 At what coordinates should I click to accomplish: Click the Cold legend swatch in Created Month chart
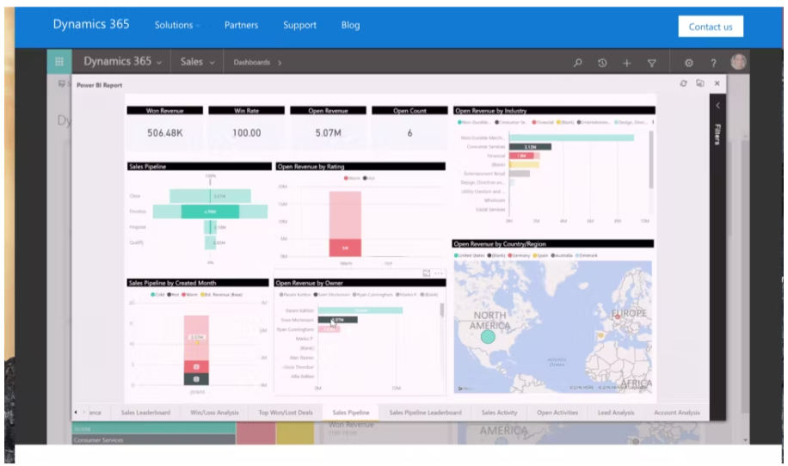[x=153, y=295]
